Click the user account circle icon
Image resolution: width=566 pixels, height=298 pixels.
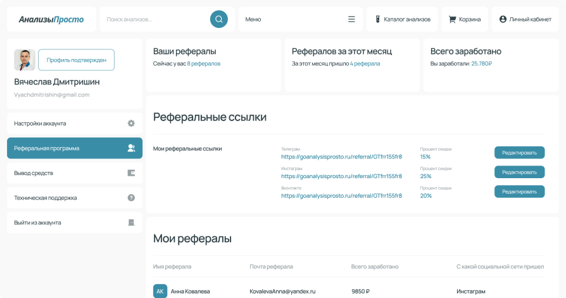(503, 19)
